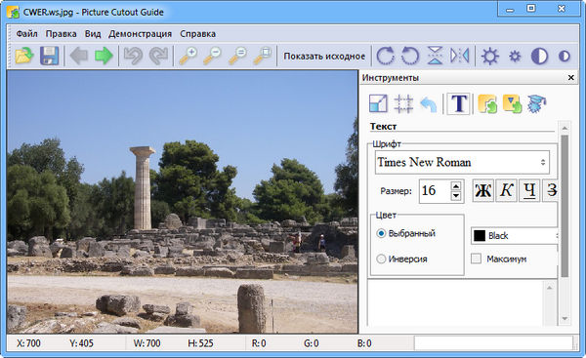Flip image vertically

point(435,56)
